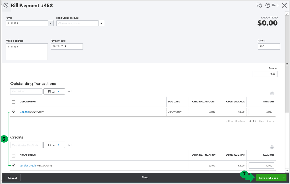Open the More menu in footer
The height and width of the screenshot is (184, 290).
[x=145, y=178]
